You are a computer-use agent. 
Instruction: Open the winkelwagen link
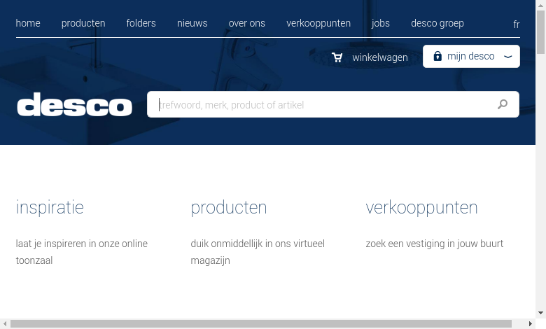pos(379,57)
